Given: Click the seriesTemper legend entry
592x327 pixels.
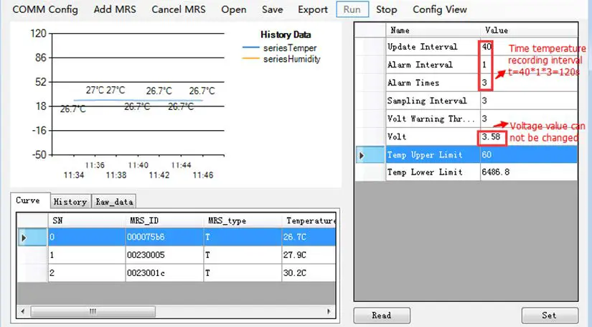Looking at the screenshot, I should click(280, 48).
